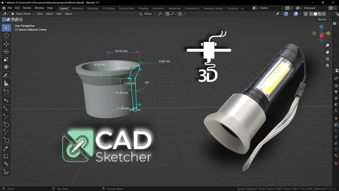Select CAD Sketcher Trim tool
This screenshot has width=339, height=191.
pyautogui.click(x=6, y=149)
